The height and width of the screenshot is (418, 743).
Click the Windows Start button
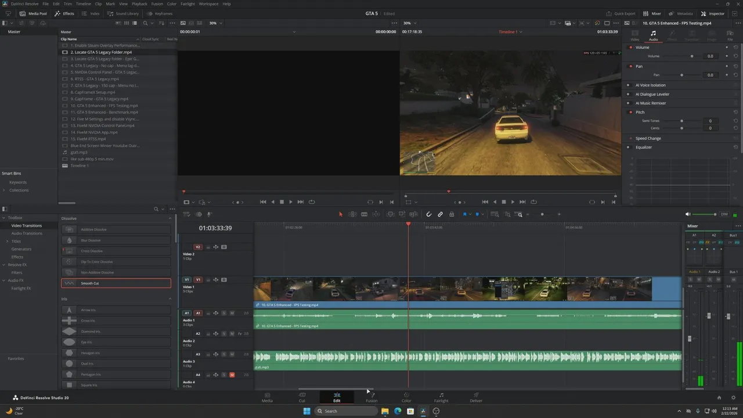pyautogui.click(x=306, y=411)
